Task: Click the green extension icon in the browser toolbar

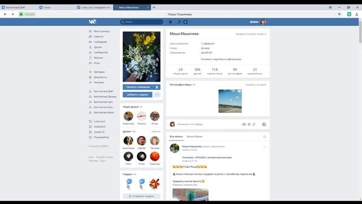Action: (x=350, y=14)
